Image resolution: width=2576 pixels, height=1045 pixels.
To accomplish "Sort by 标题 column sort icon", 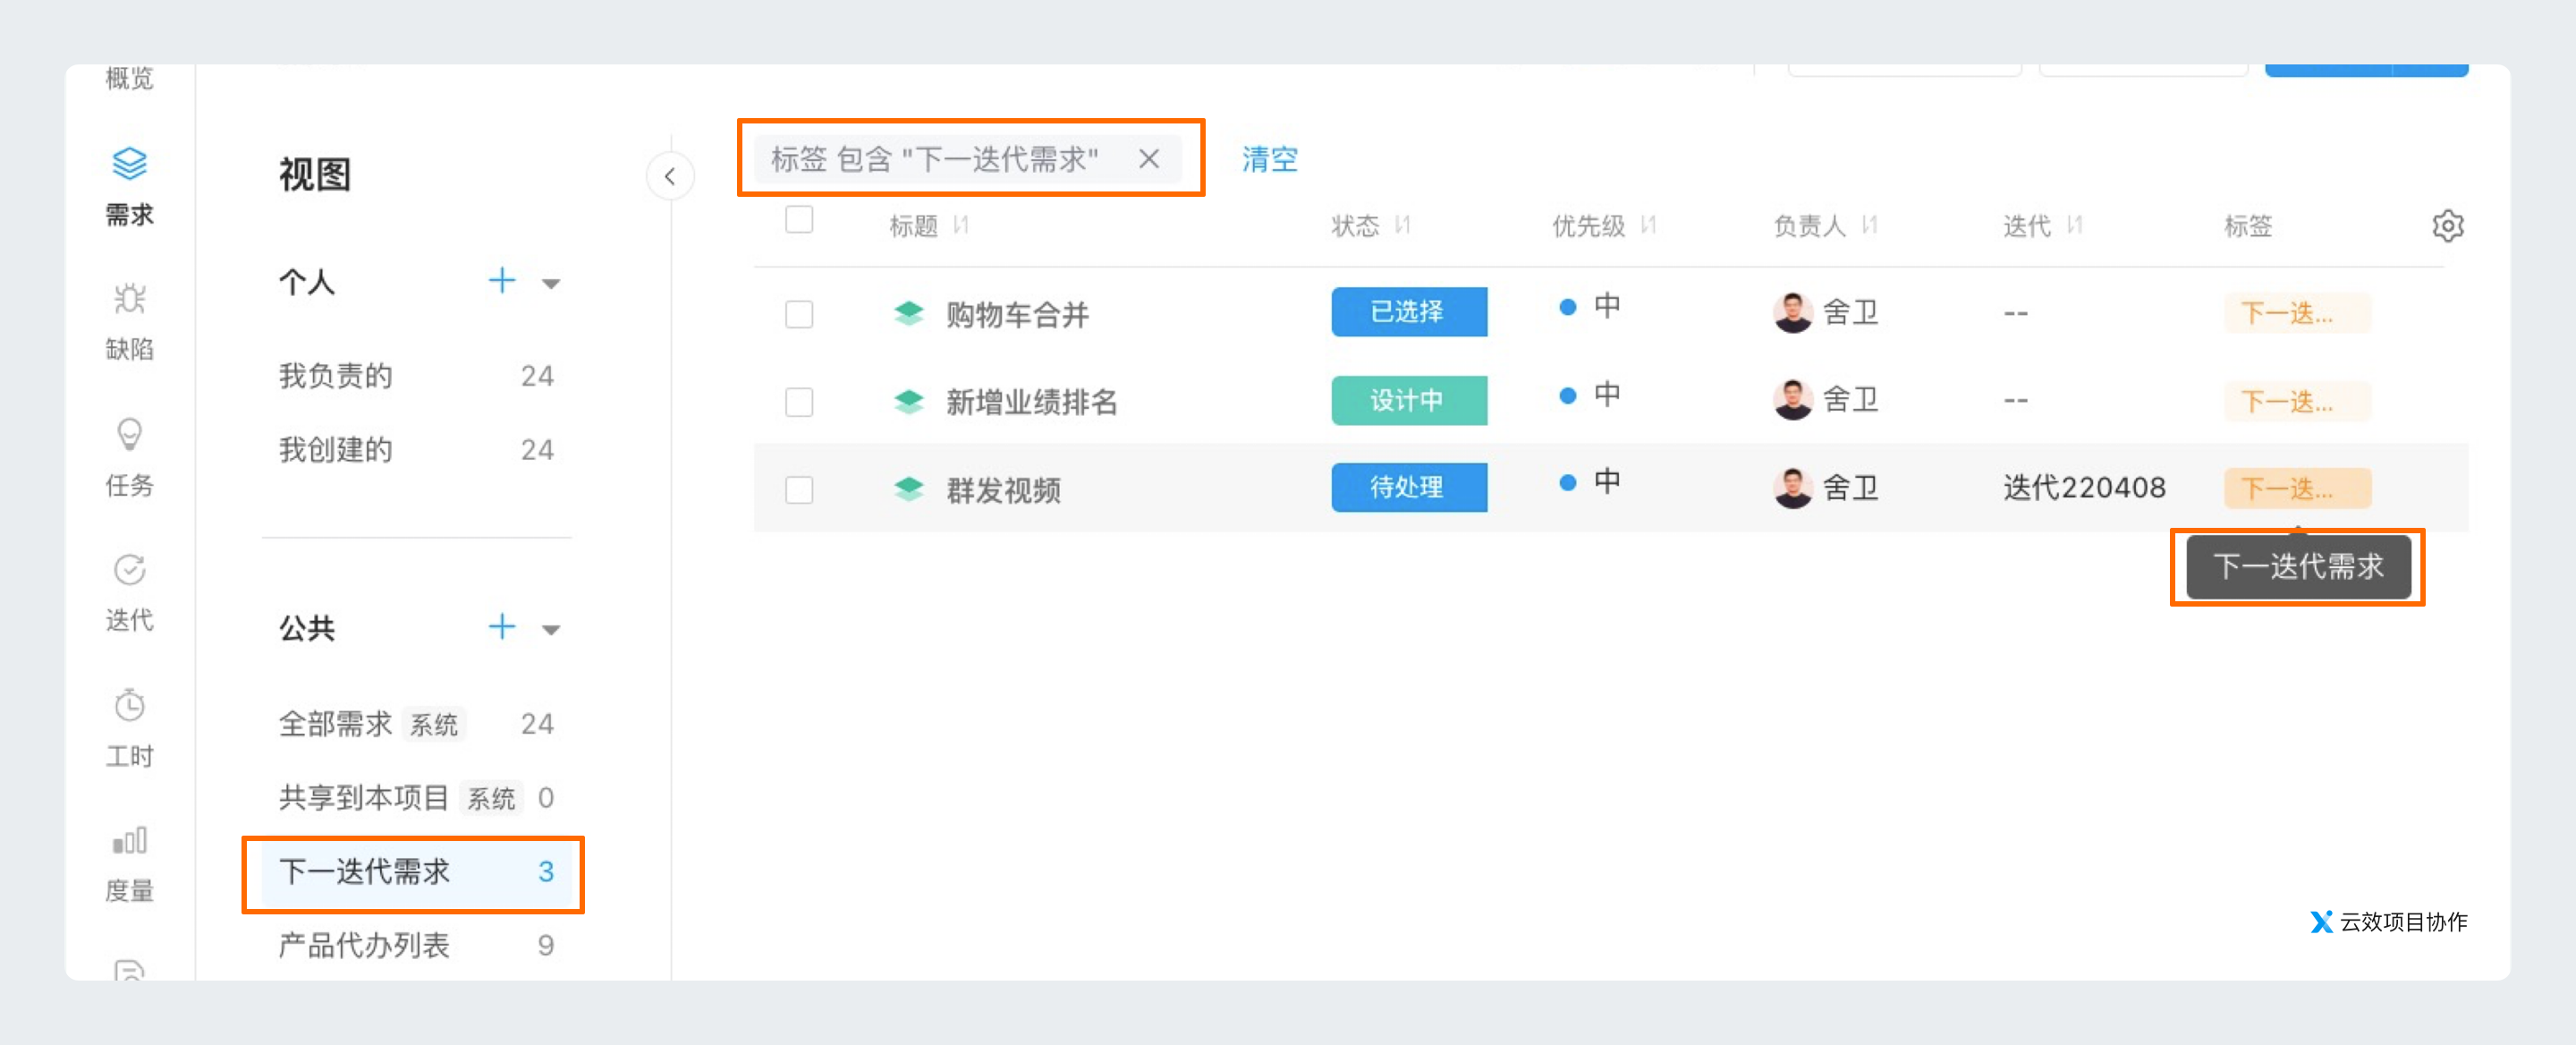I will point(960,226).
